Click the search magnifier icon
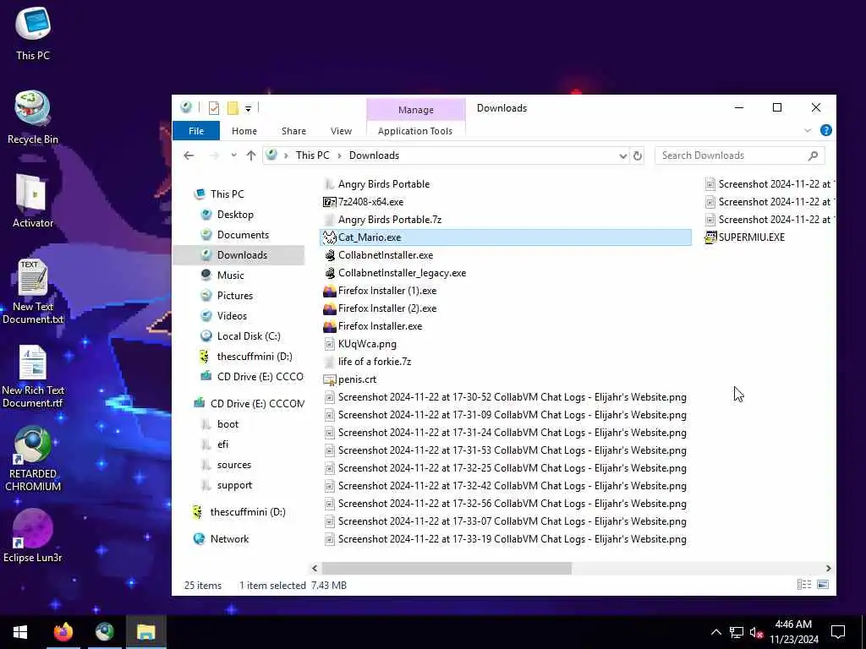Screen dimensions: 866x649 pyautogui.click(x=813, y=155)
